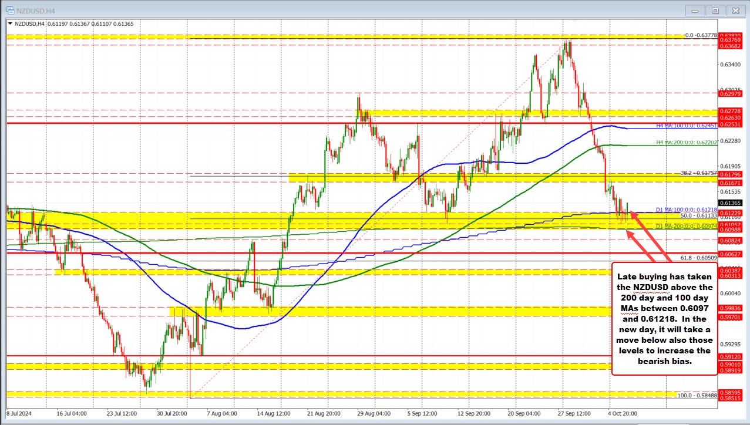Click the red price tag 0.59120
750x425 pixels.
point(729,356)
